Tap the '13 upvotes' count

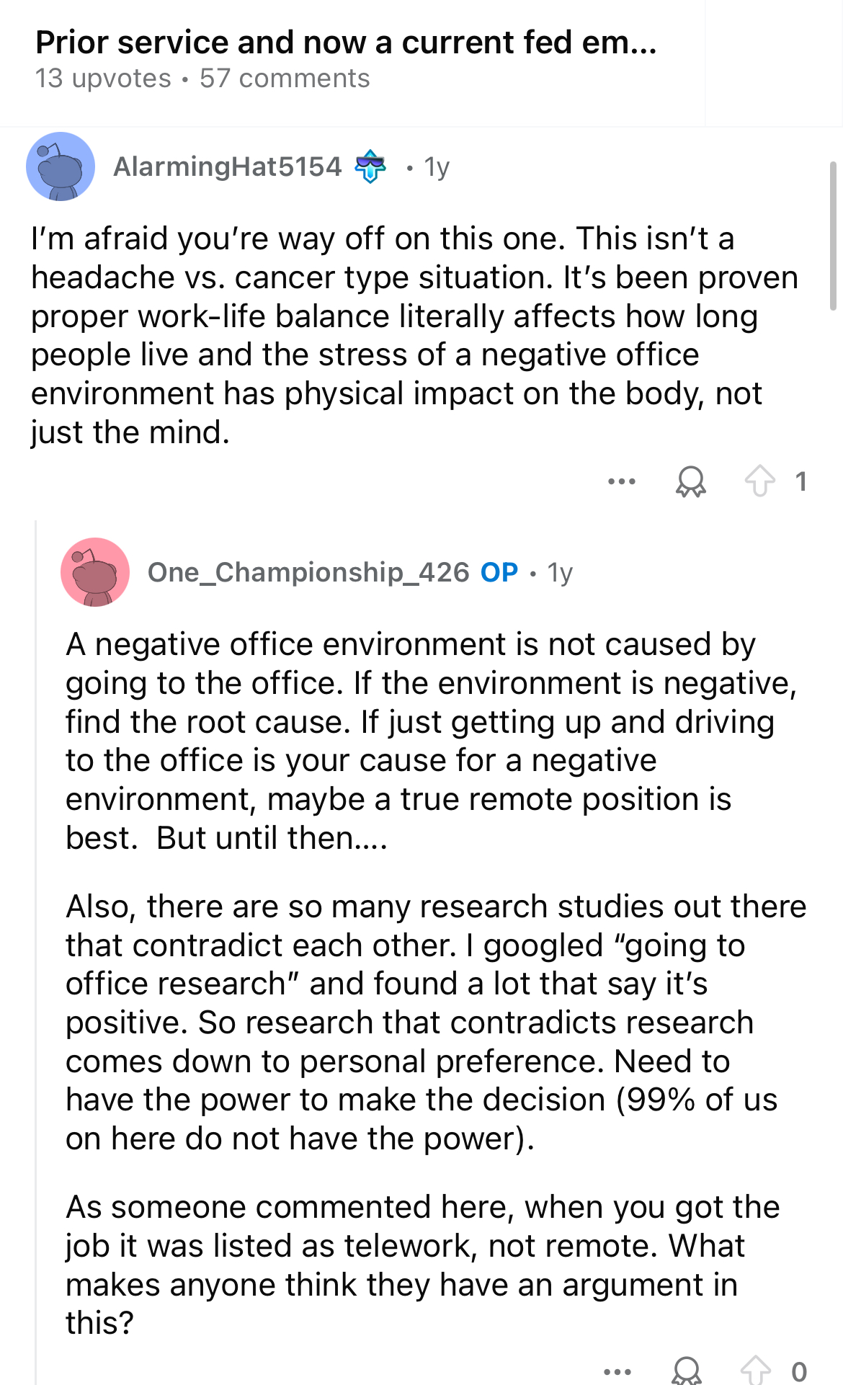[103, 78]
